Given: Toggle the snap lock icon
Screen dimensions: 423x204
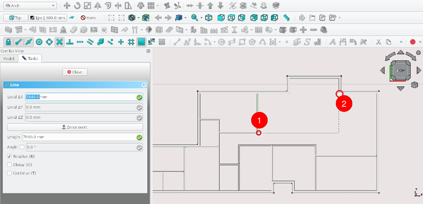Looking at the screenshot, I should (8, 42).
